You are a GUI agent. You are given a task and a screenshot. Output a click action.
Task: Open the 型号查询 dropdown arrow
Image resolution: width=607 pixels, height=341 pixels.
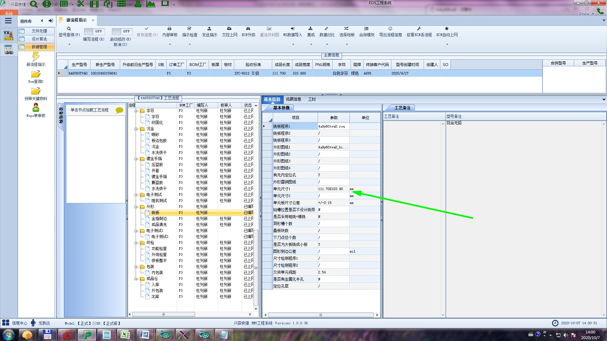69,45
